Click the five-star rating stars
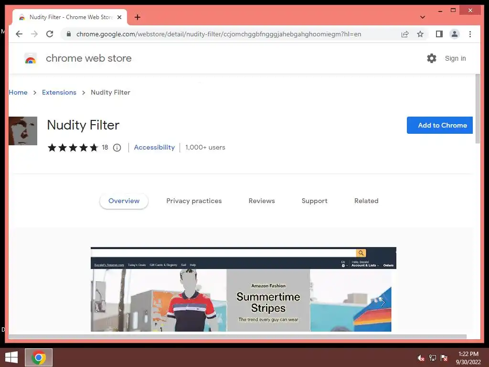This screenshot has width=489, height=367. click(x=73, y=148)
